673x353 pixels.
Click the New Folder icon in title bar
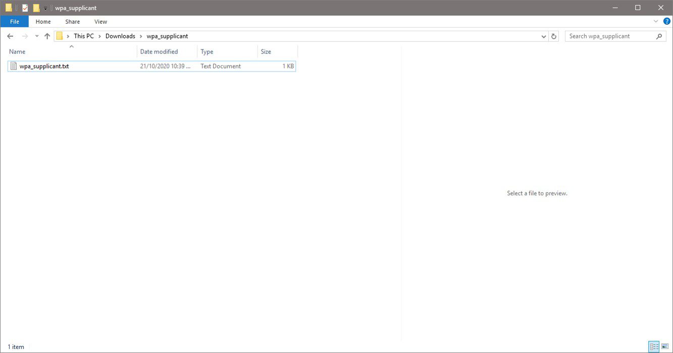click(x=36, y=8)
